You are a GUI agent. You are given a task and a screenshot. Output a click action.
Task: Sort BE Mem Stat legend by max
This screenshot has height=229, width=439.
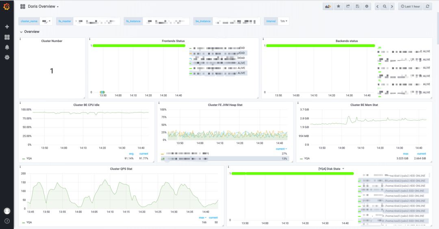click(x=405, y=154)
